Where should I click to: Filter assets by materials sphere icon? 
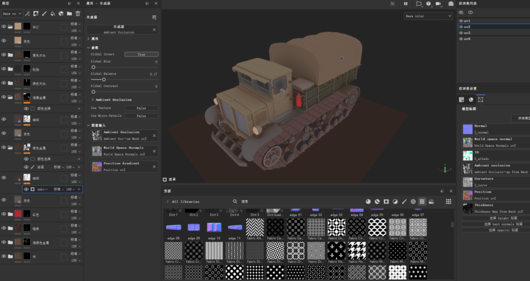click(368, 202)
